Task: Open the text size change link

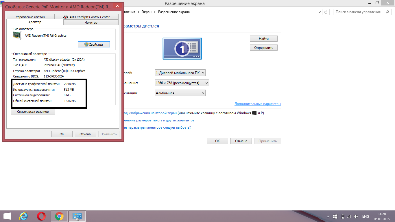Action: 159,120
